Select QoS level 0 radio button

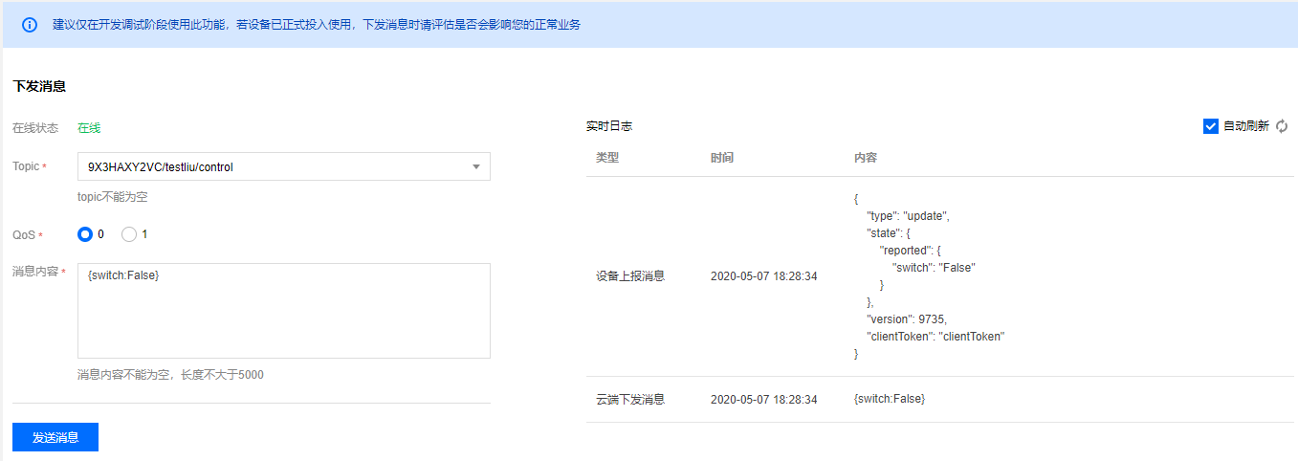(85, 234)
